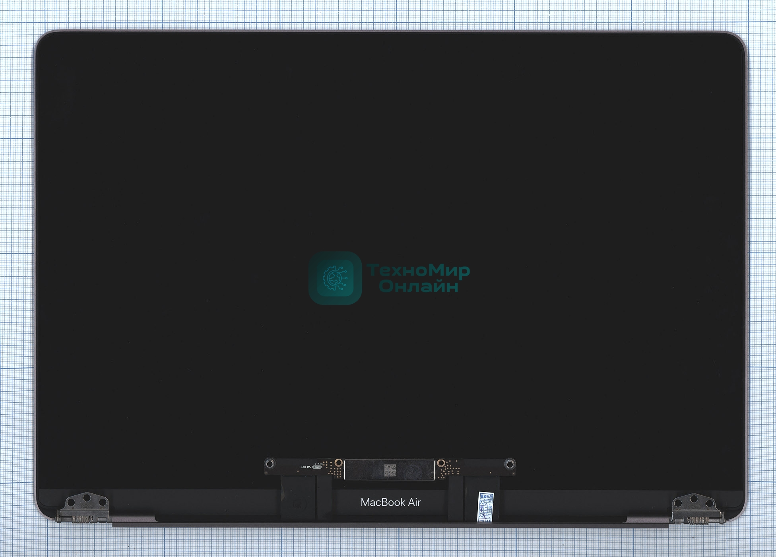Screen dimensions: 776x557
Task: Click the left gold-ringed mounting hole
Action: [338, 463]
